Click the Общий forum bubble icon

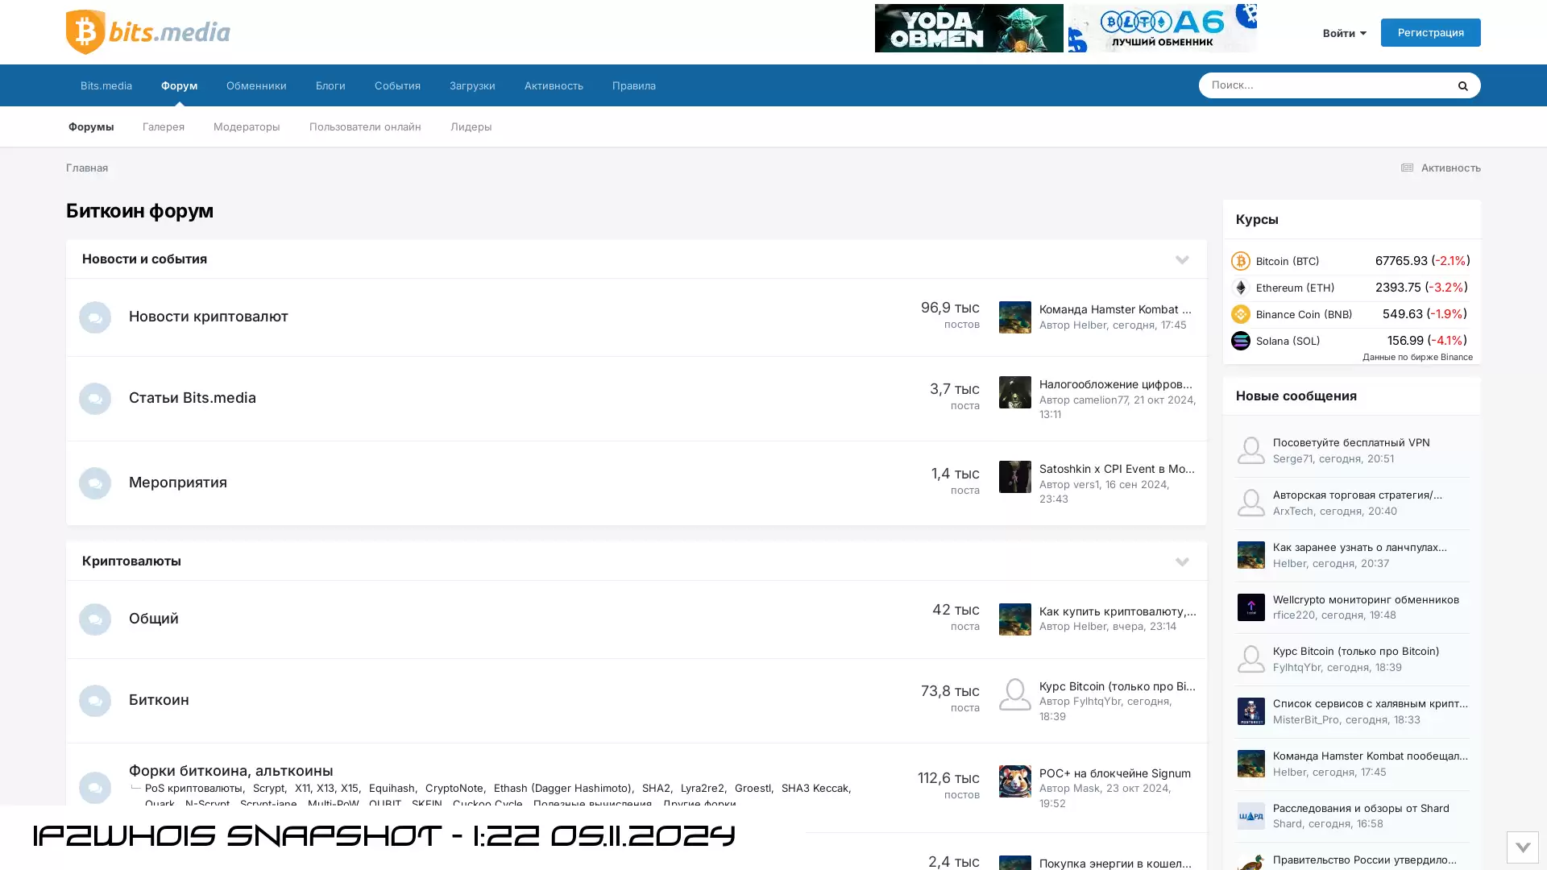[95, 619]
